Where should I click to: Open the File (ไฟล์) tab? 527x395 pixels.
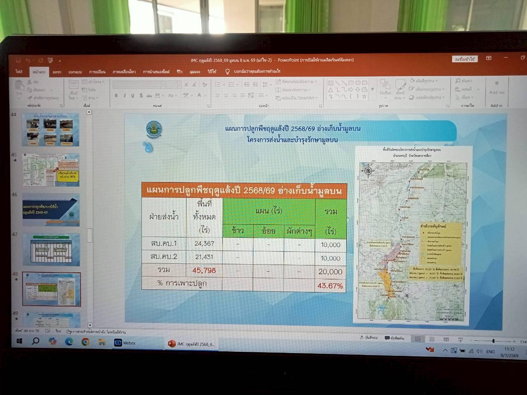point(19,72)
